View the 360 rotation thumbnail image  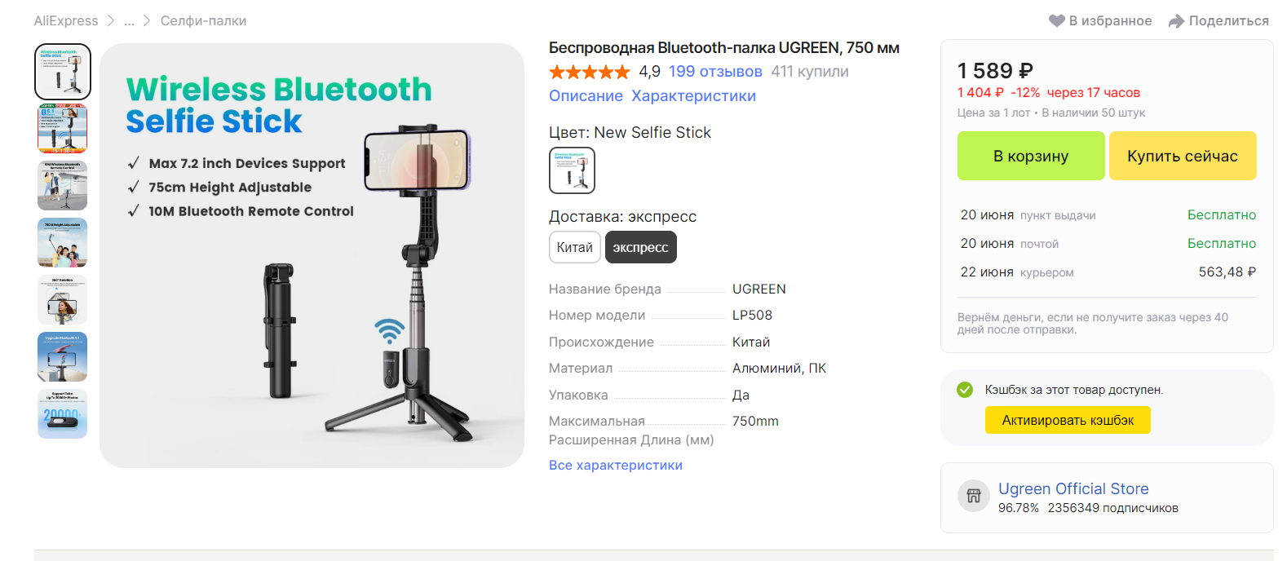tap(63, 299)
